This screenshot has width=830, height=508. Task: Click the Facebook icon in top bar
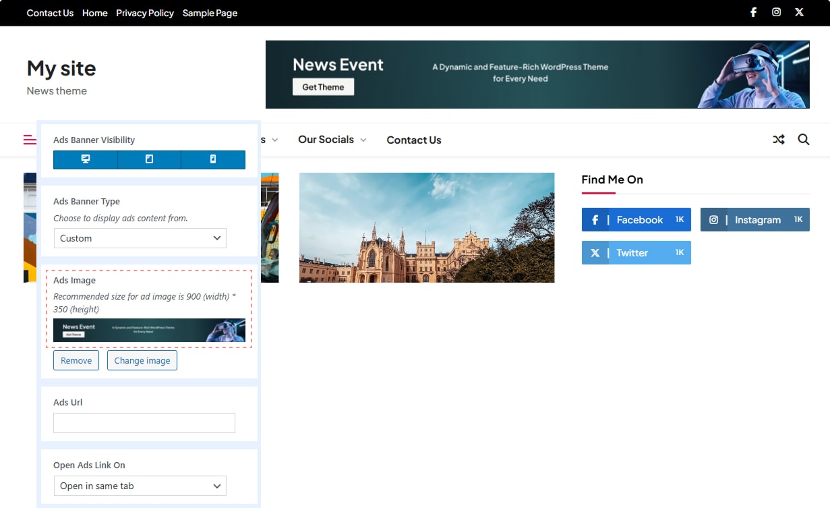(754, 12)
